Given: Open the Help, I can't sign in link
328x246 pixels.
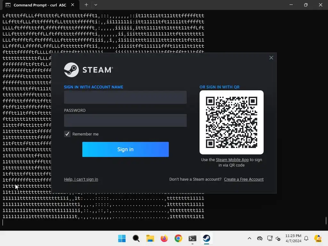Looking at the screenshot, I should pyautogui.click(x=81, y=179).
